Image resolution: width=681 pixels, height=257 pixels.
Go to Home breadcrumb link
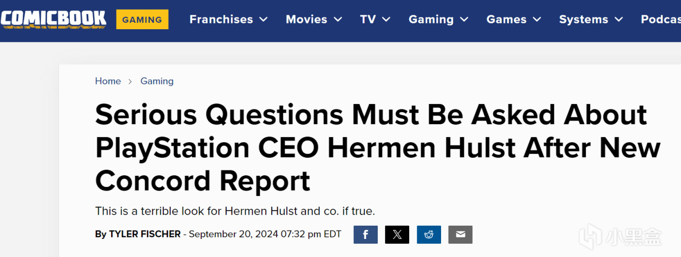tap(108, 81)
